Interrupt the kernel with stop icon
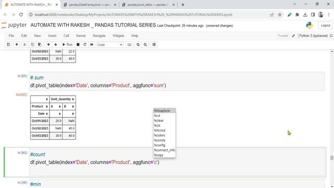Image resolution: width=334 pixels, height=188 pixels. click(x=78, y=44)
